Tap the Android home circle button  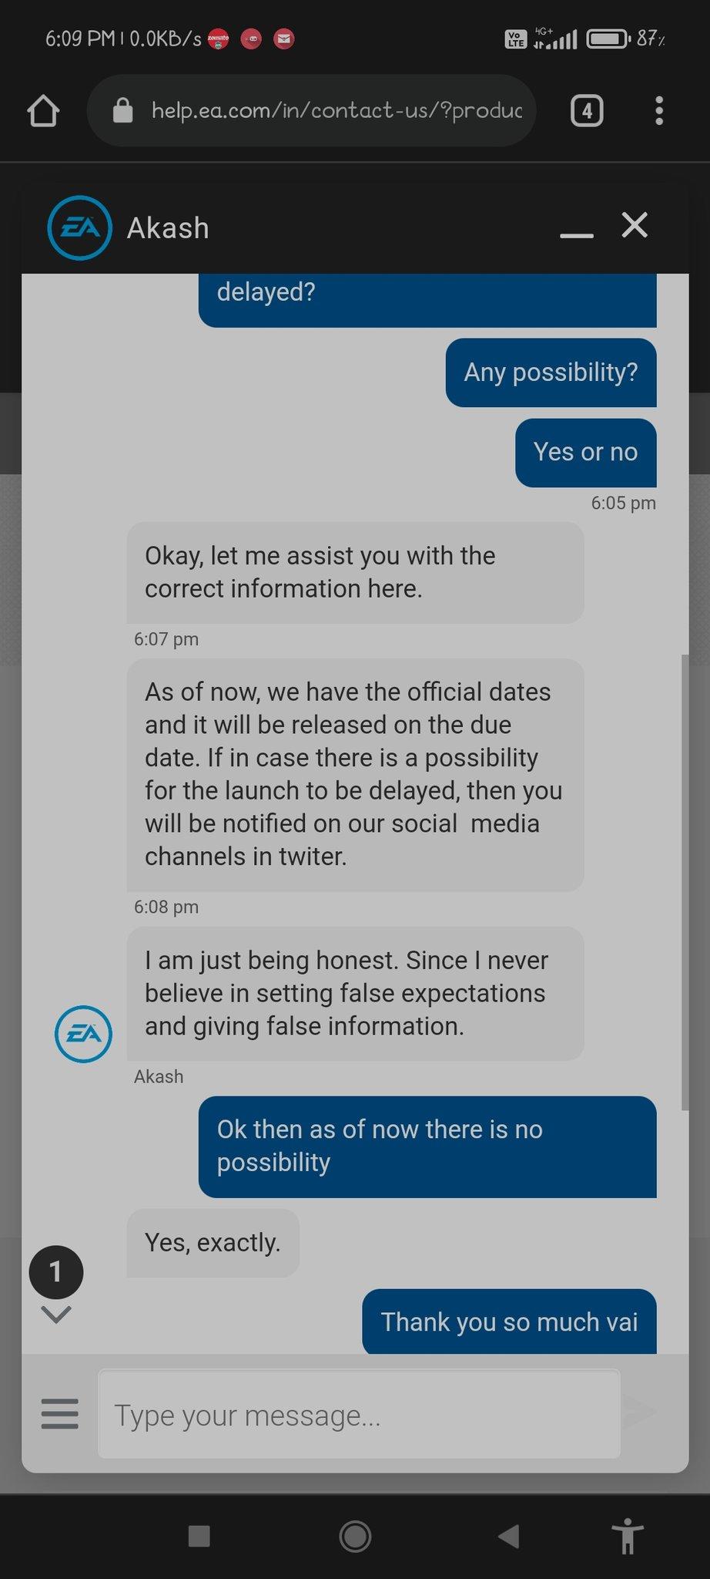tap(355, 1537)
